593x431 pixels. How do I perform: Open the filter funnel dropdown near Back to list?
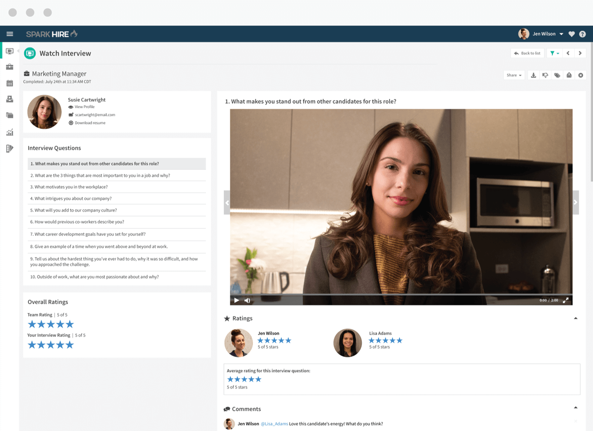[554, 53]
